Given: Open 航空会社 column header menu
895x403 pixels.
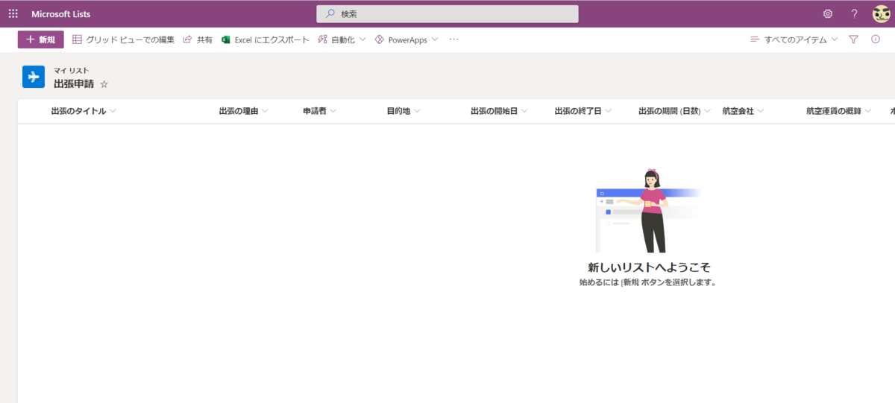Looking at the screenshot, I should coord(744,111).
